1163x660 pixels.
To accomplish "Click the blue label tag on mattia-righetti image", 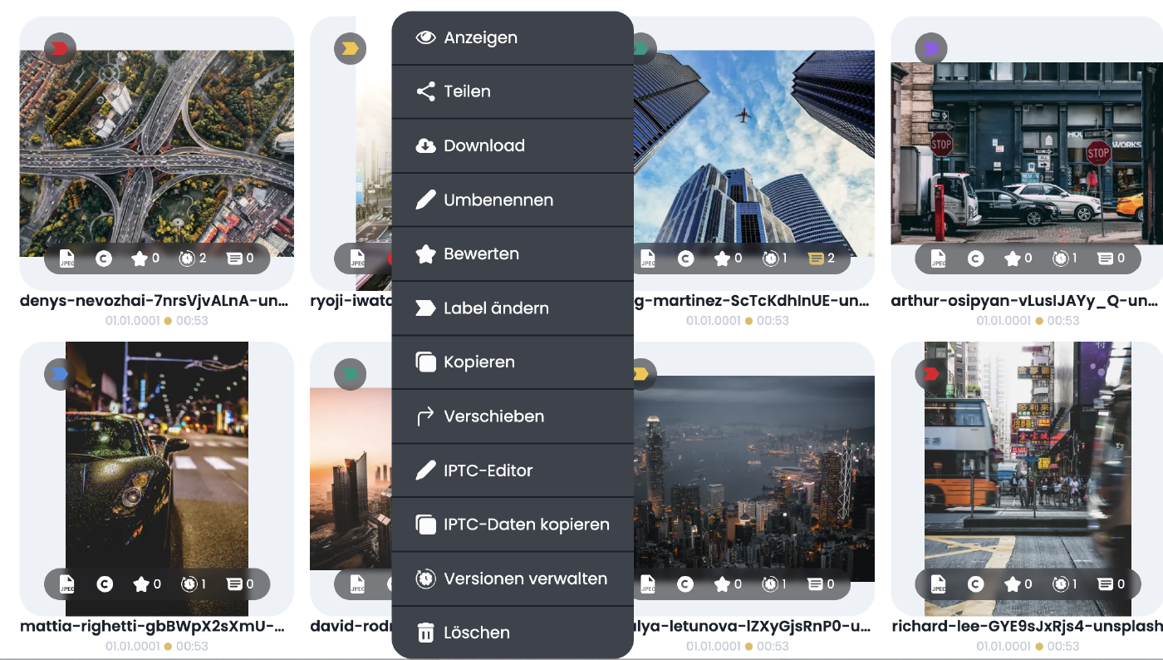I will [x=60, y=374].
